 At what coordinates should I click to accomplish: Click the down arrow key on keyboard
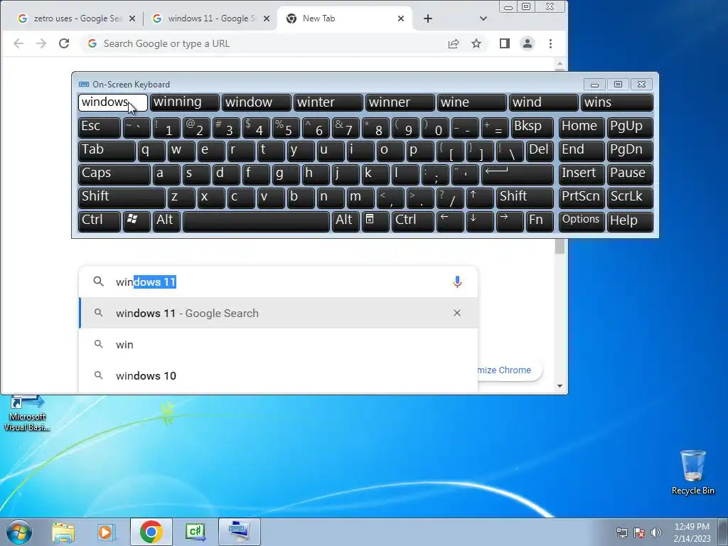coord(480,220)
